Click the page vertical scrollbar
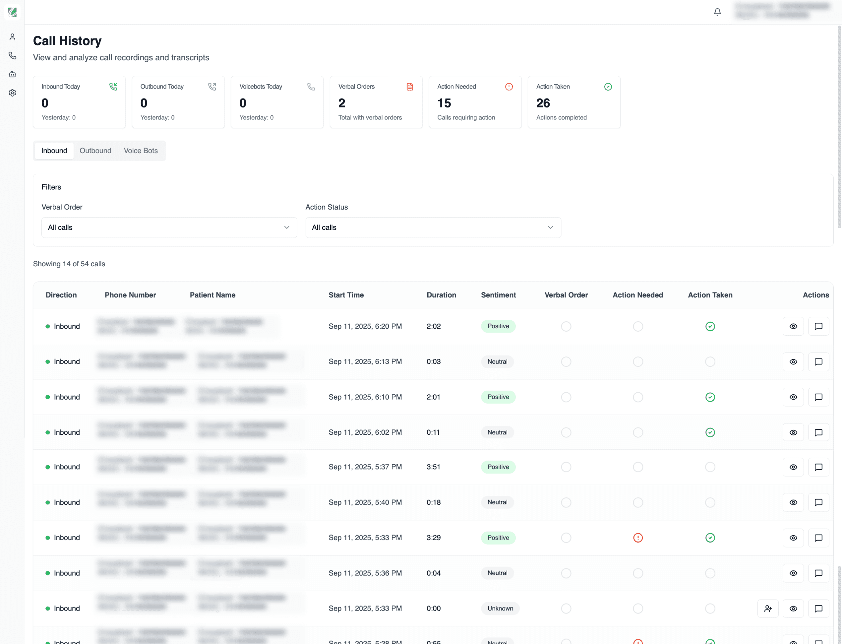The image size is (842, 644). point(839,126)
